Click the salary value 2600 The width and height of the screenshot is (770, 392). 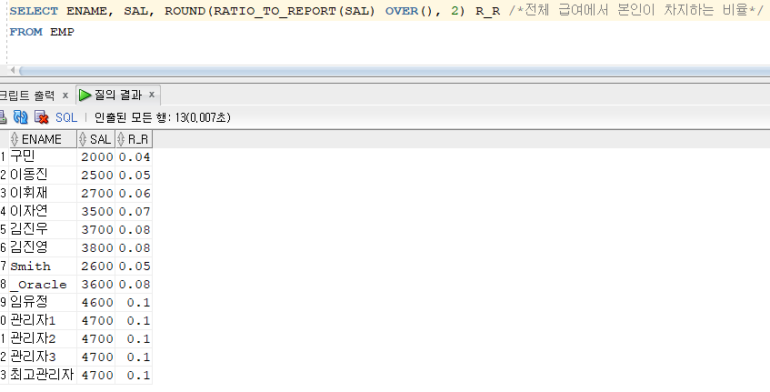96,266
